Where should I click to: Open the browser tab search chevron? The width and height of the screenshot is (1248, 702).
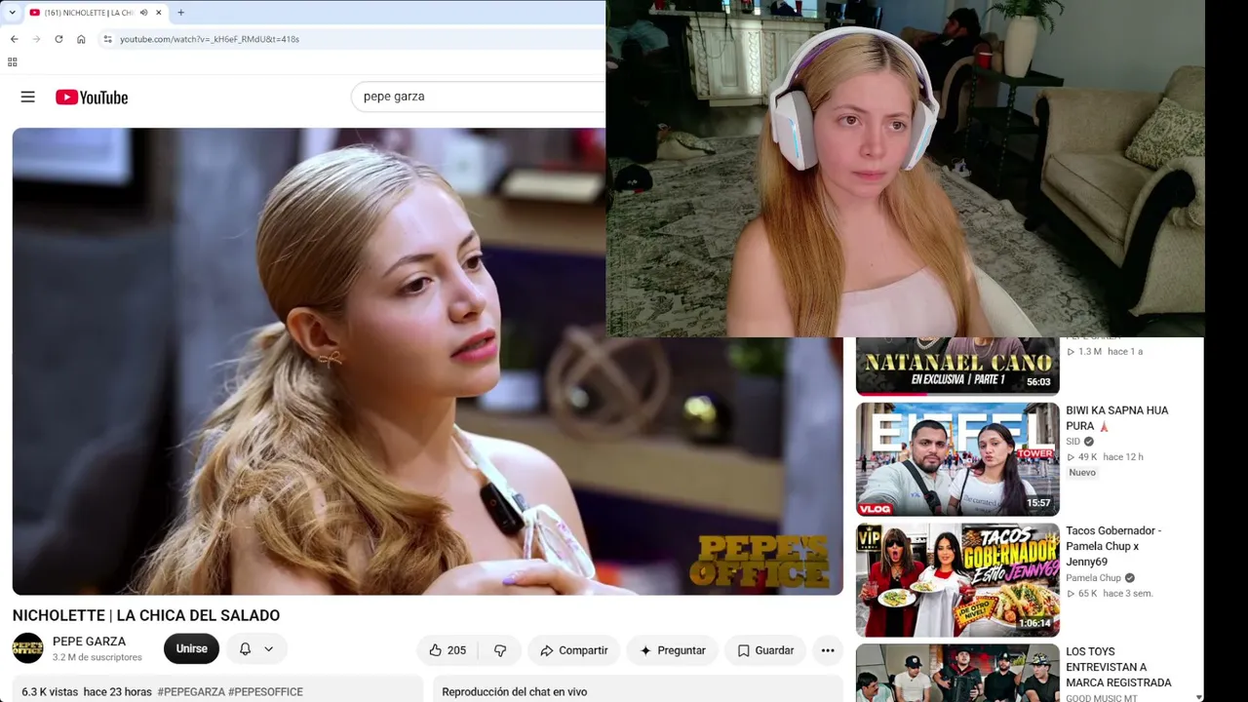[x=12, y=13]
